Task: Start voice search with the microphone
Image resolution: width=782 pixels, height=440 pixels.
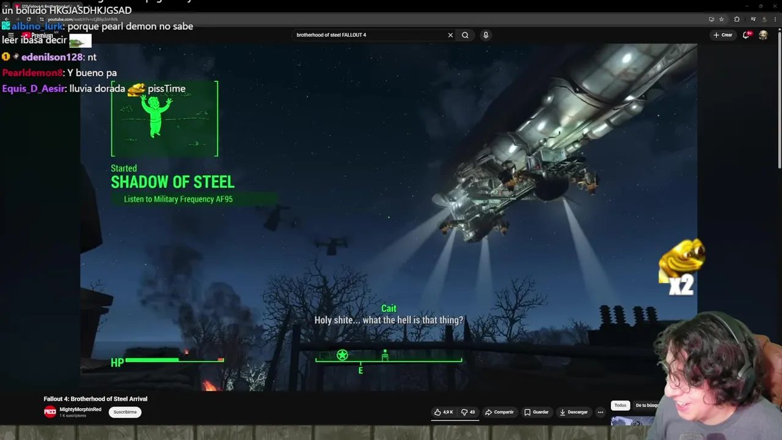Action: tap(486, 35)
